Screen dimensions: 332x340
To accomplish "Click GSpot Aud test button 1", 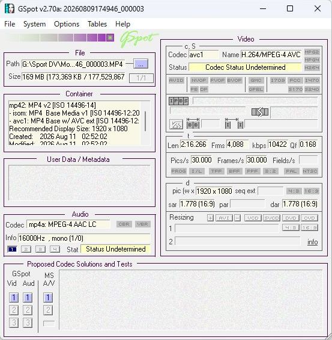I will pos(28,297).
